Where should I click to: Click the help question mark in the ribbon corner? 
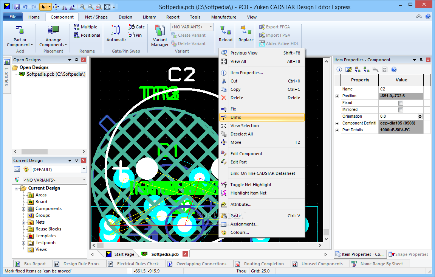click(x=428, y=17)
